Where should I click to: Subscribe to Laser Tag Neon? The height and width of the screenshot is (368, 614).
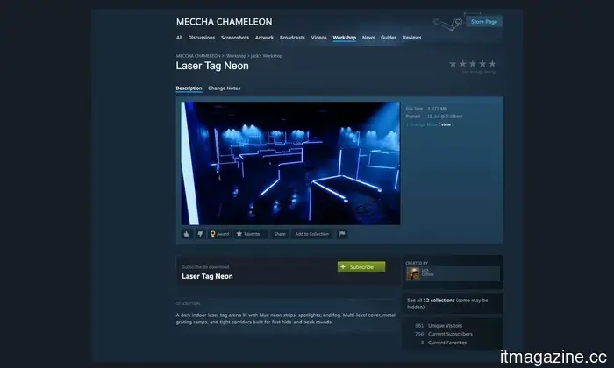click(361, 266)
